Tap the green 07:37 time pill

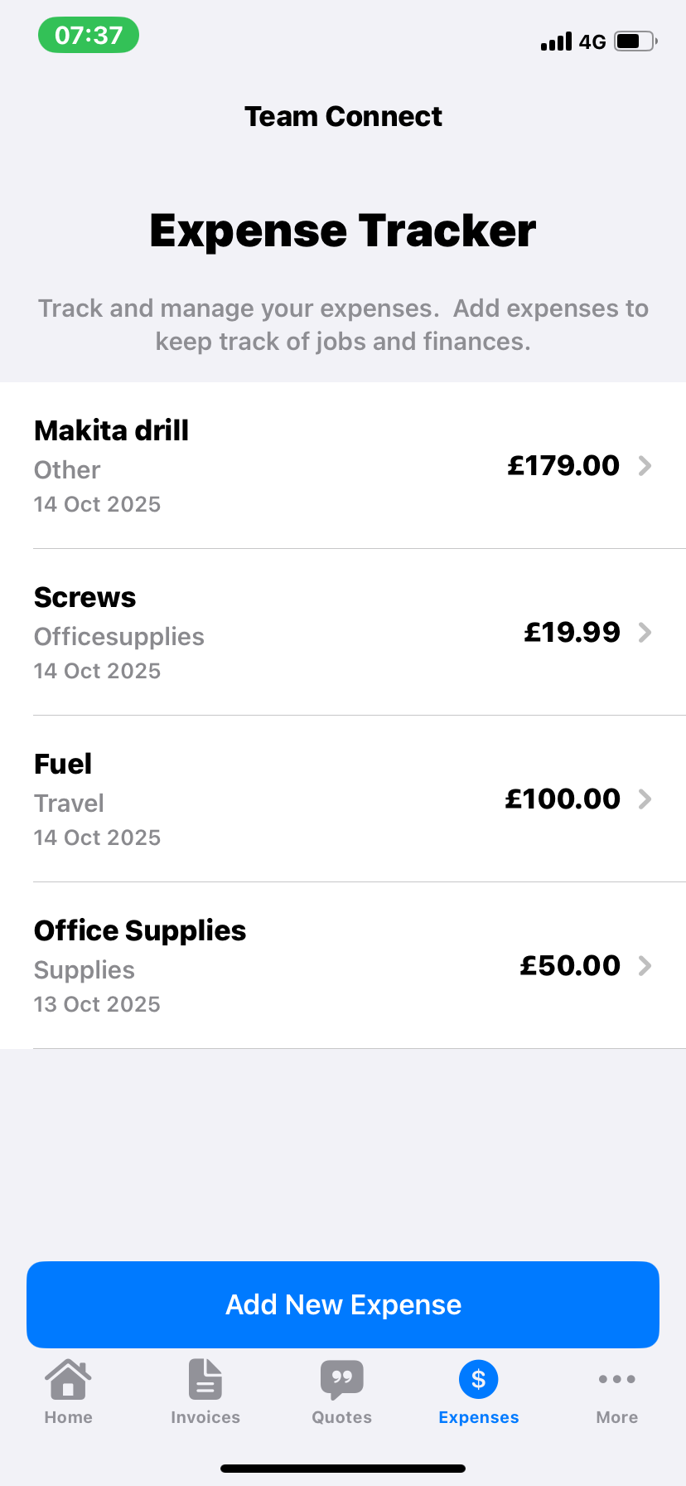click(x=89, y=36)
